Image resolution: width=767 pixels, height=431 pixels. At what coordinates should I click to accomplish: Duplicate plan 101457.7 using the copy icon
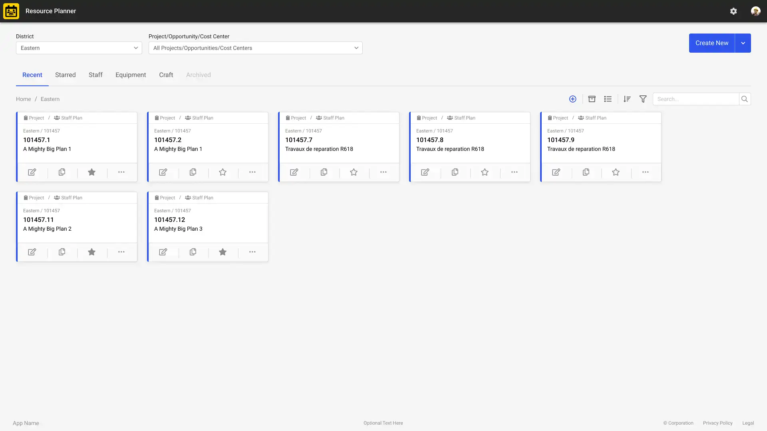(324, 172)
